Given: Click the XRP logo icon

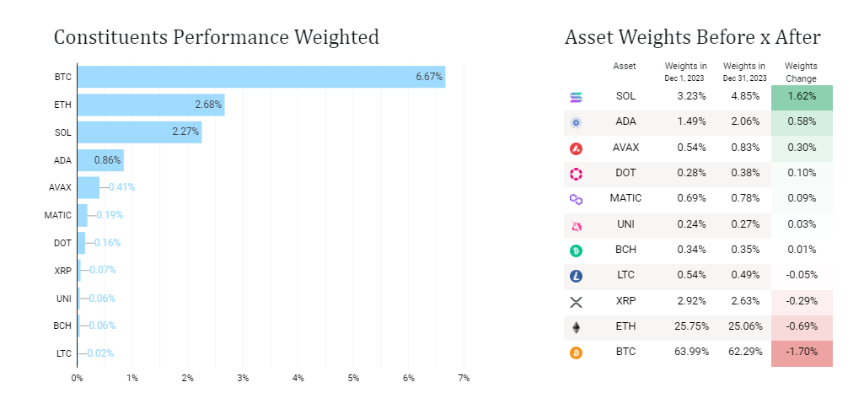Looking at the screenshot, I should (577, 302).
